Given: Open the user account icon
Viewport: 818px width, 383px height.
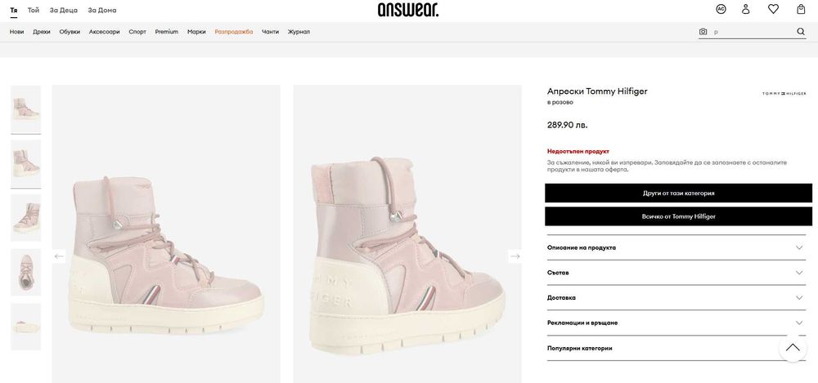Looking at the screenshot, I should click(x=745, y=9).
